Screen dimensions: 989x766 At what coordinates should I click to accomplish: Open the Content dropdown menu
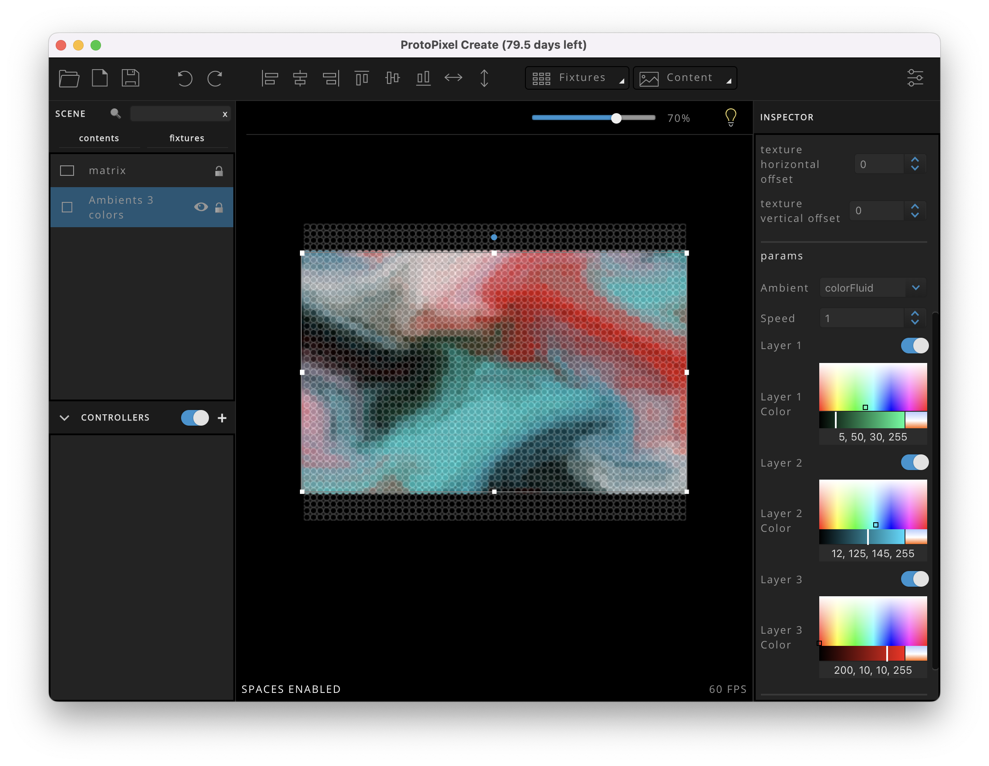(684, 78)
